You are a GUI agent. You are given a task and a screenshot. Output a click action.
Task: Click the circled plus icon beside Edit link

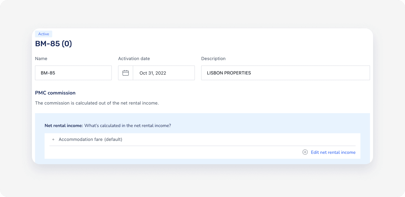[x=305, y=152]
